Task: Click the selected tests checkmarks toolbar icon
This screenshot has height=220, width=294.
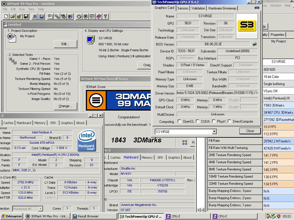Action: (57, 16)
